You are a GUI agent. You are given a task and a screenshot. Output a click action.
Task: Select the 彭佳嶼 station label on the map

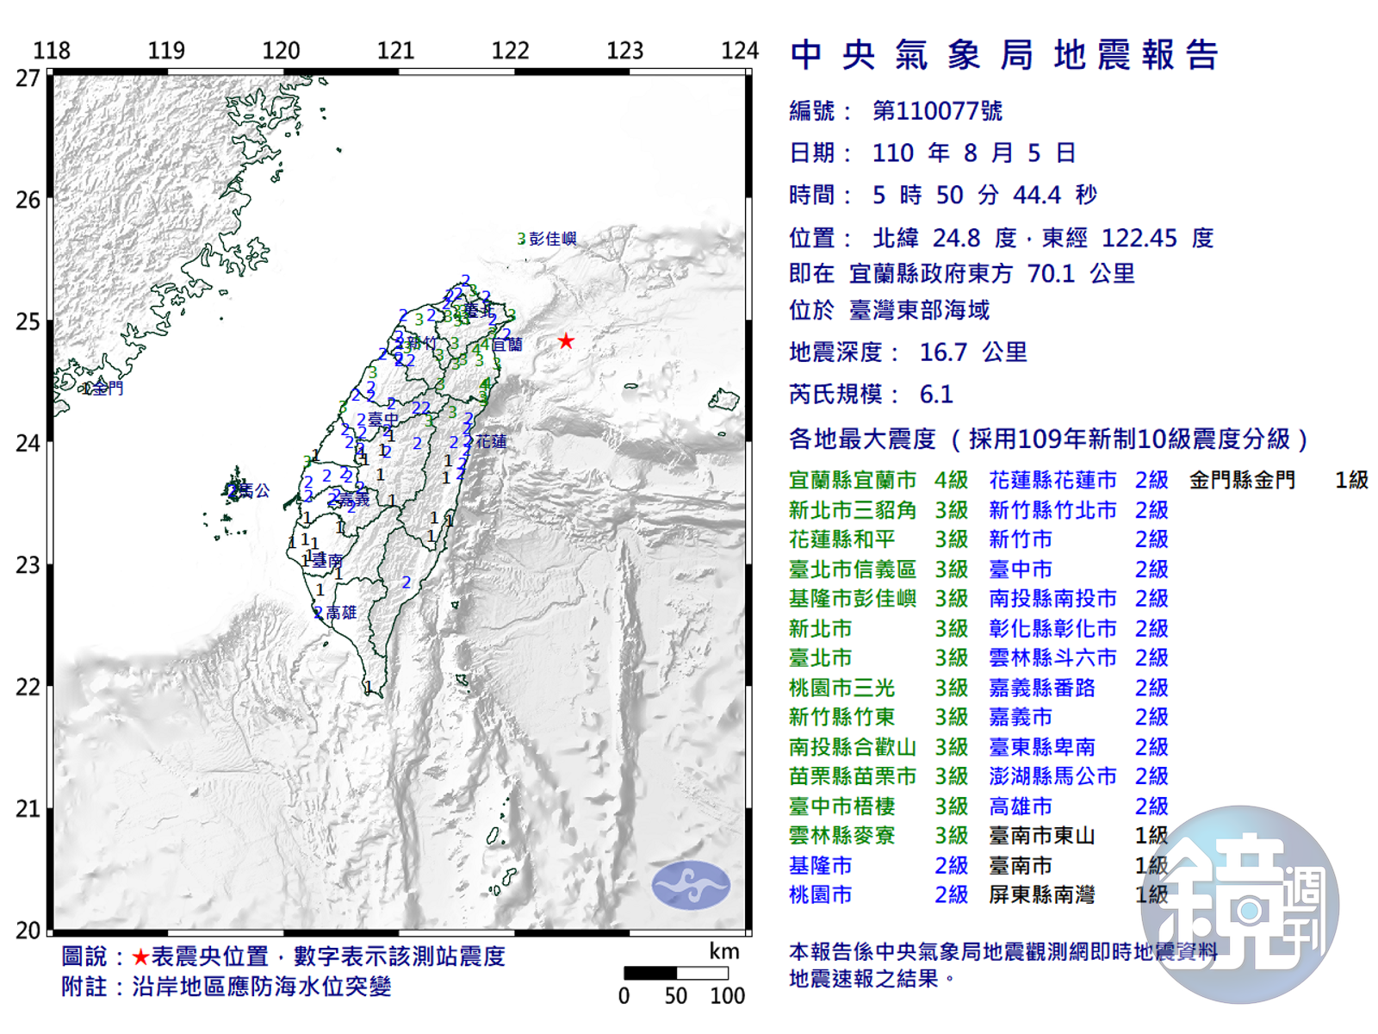552,239
